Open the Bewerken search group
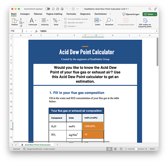Viewport: 168px width, 163px height. coord(109,22)
